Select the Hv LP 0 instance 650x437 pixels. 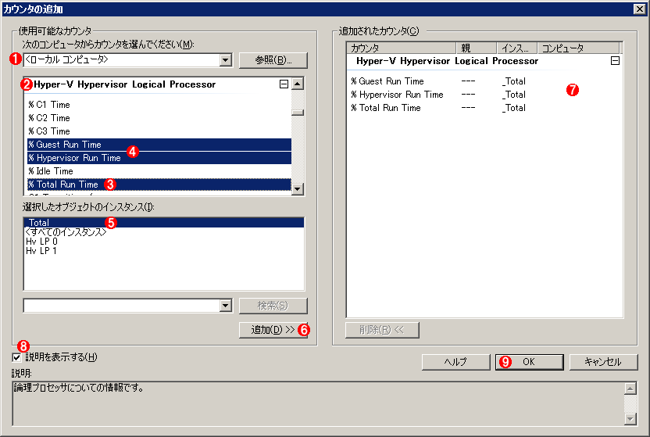[x=164, y=242]
